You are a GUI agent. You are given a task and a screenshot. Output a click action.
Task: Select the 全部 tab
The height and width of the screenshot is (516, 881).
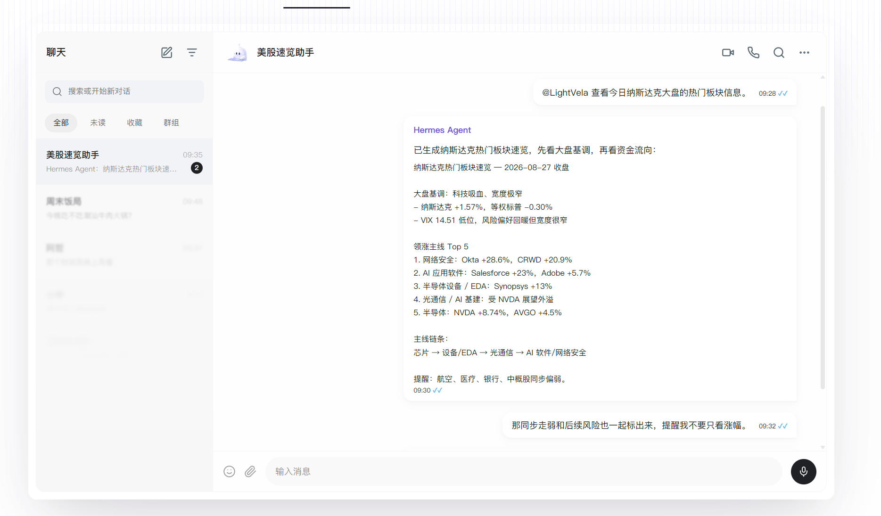pos(61,123)
